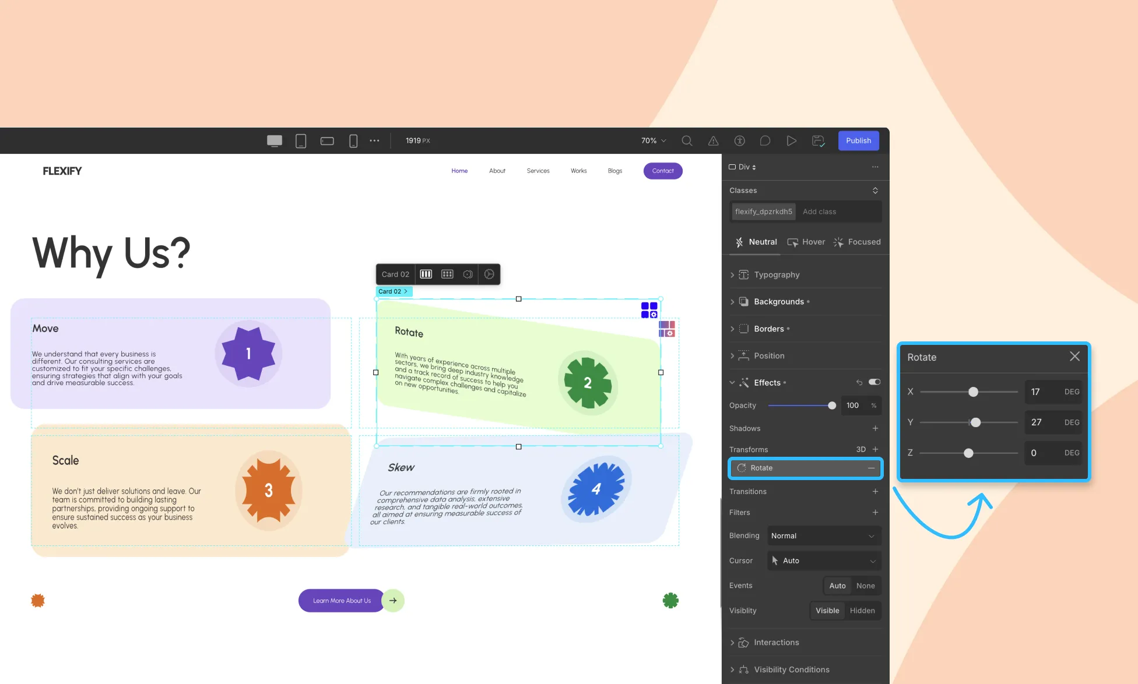Switch to landscape mobile viewport
Screen dimensions: 1138x684
pos(327,141)
